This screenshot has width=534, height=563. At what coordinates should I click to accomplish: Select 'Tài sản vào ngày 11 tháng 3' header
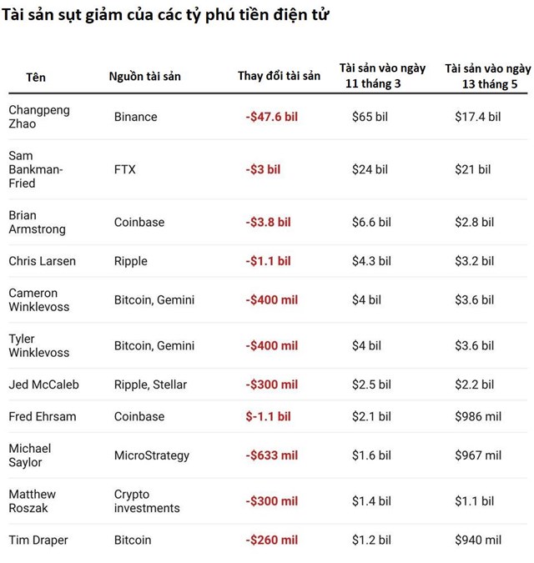click(x=382, y=76)
